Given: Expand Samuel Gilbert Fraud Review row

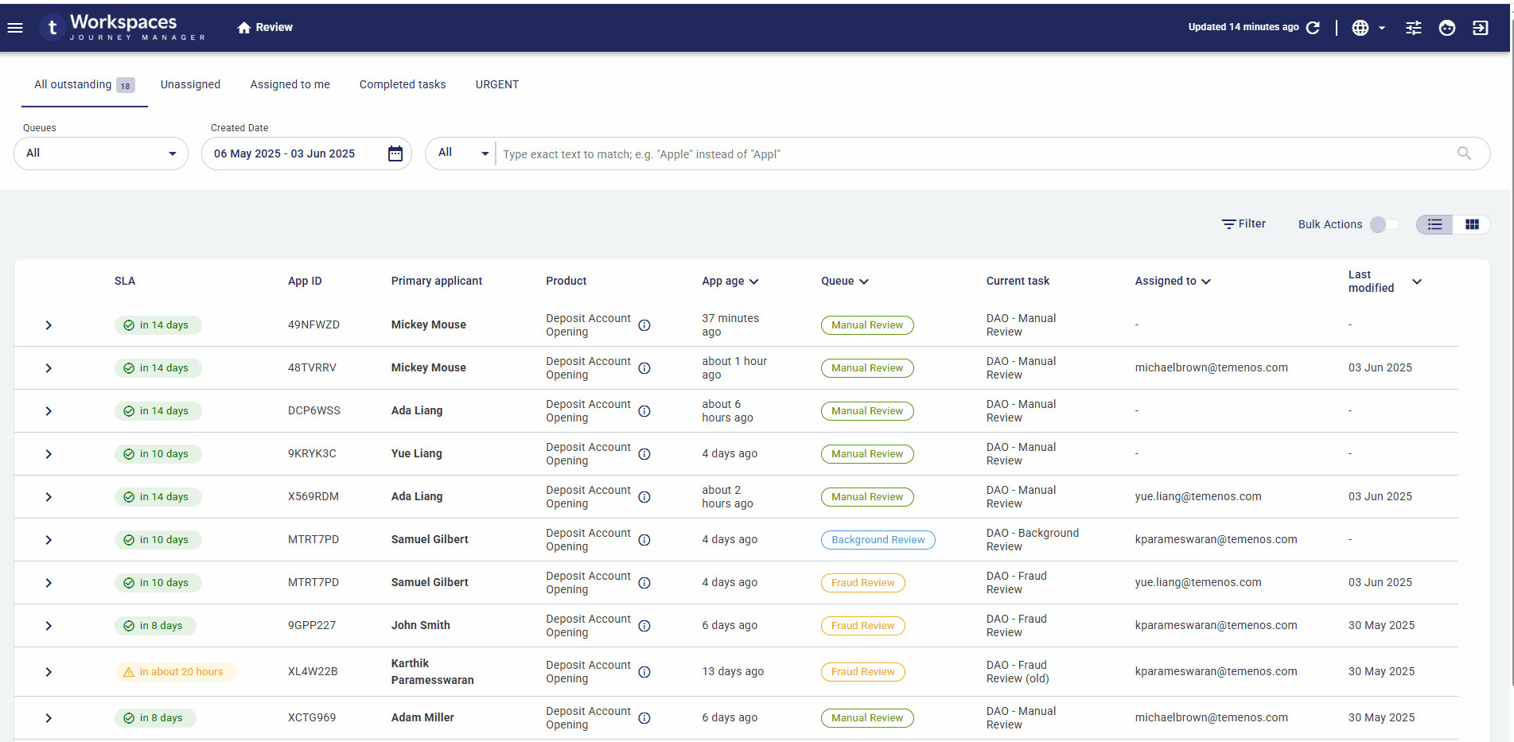Looking at the screenshot, I should (49, 583).
